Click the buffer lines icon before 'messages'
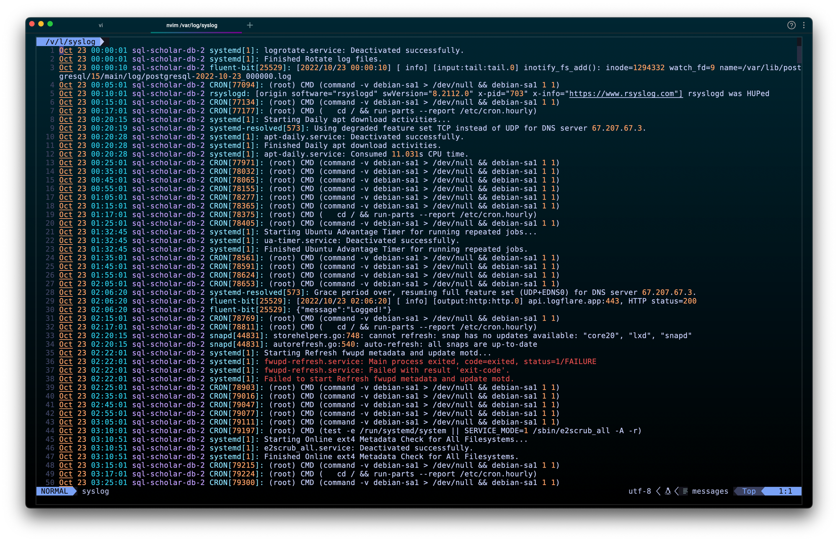Screen dimensions: 838x542 pos(685,491)
